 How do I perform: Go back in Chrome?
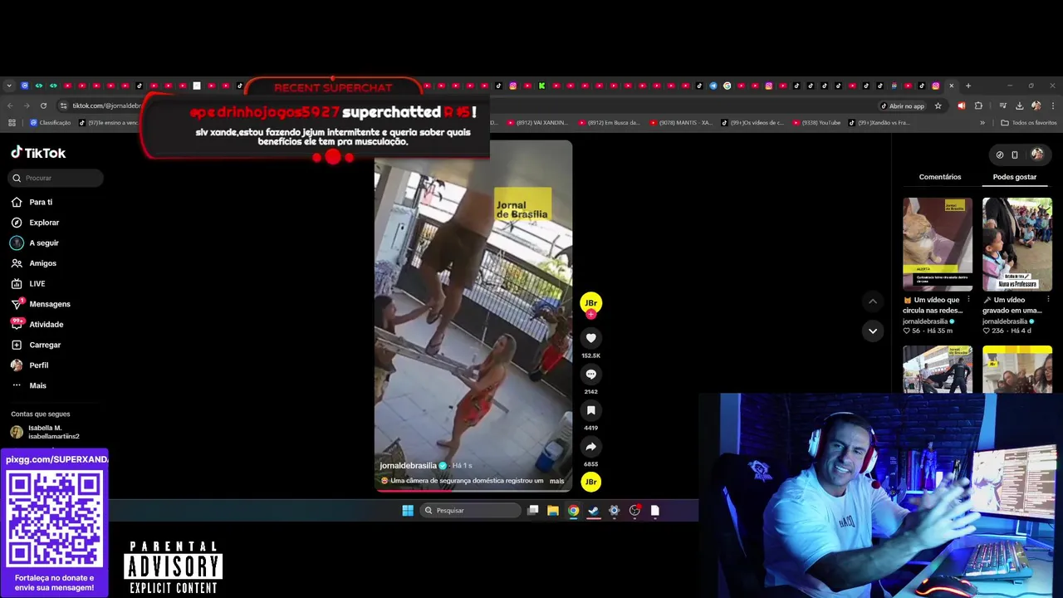(10, 105)
